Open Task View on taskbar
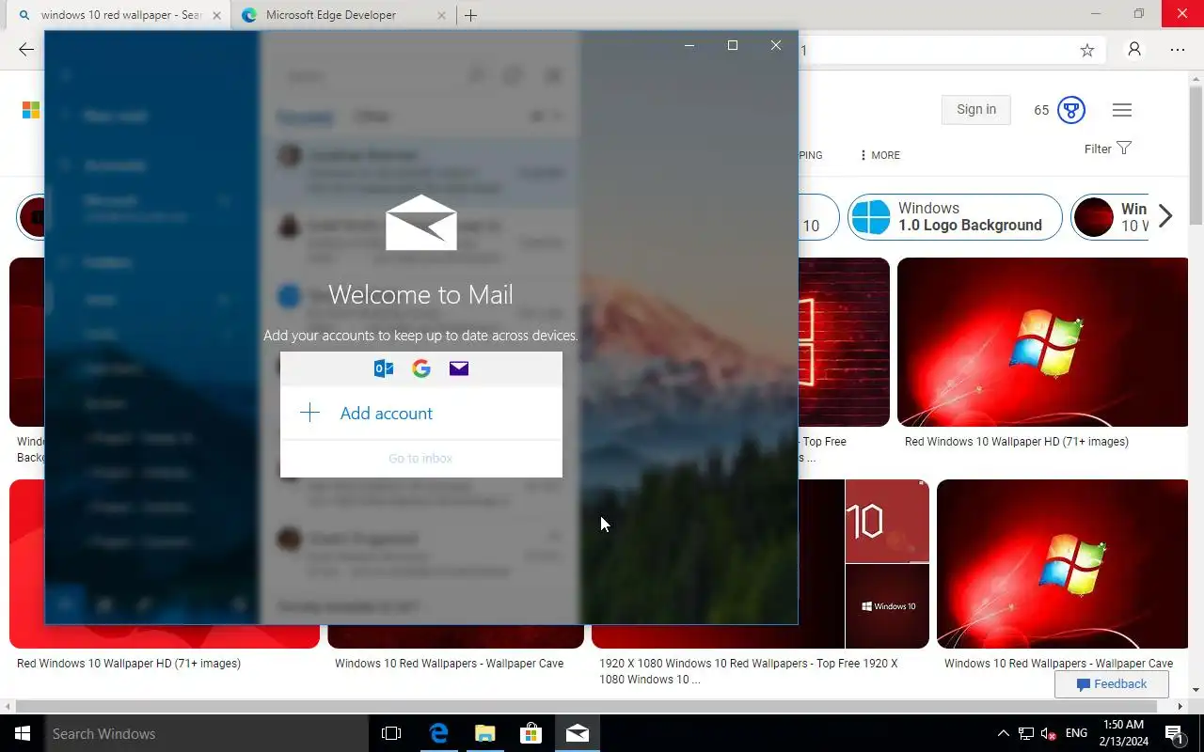 click(391, 733)
